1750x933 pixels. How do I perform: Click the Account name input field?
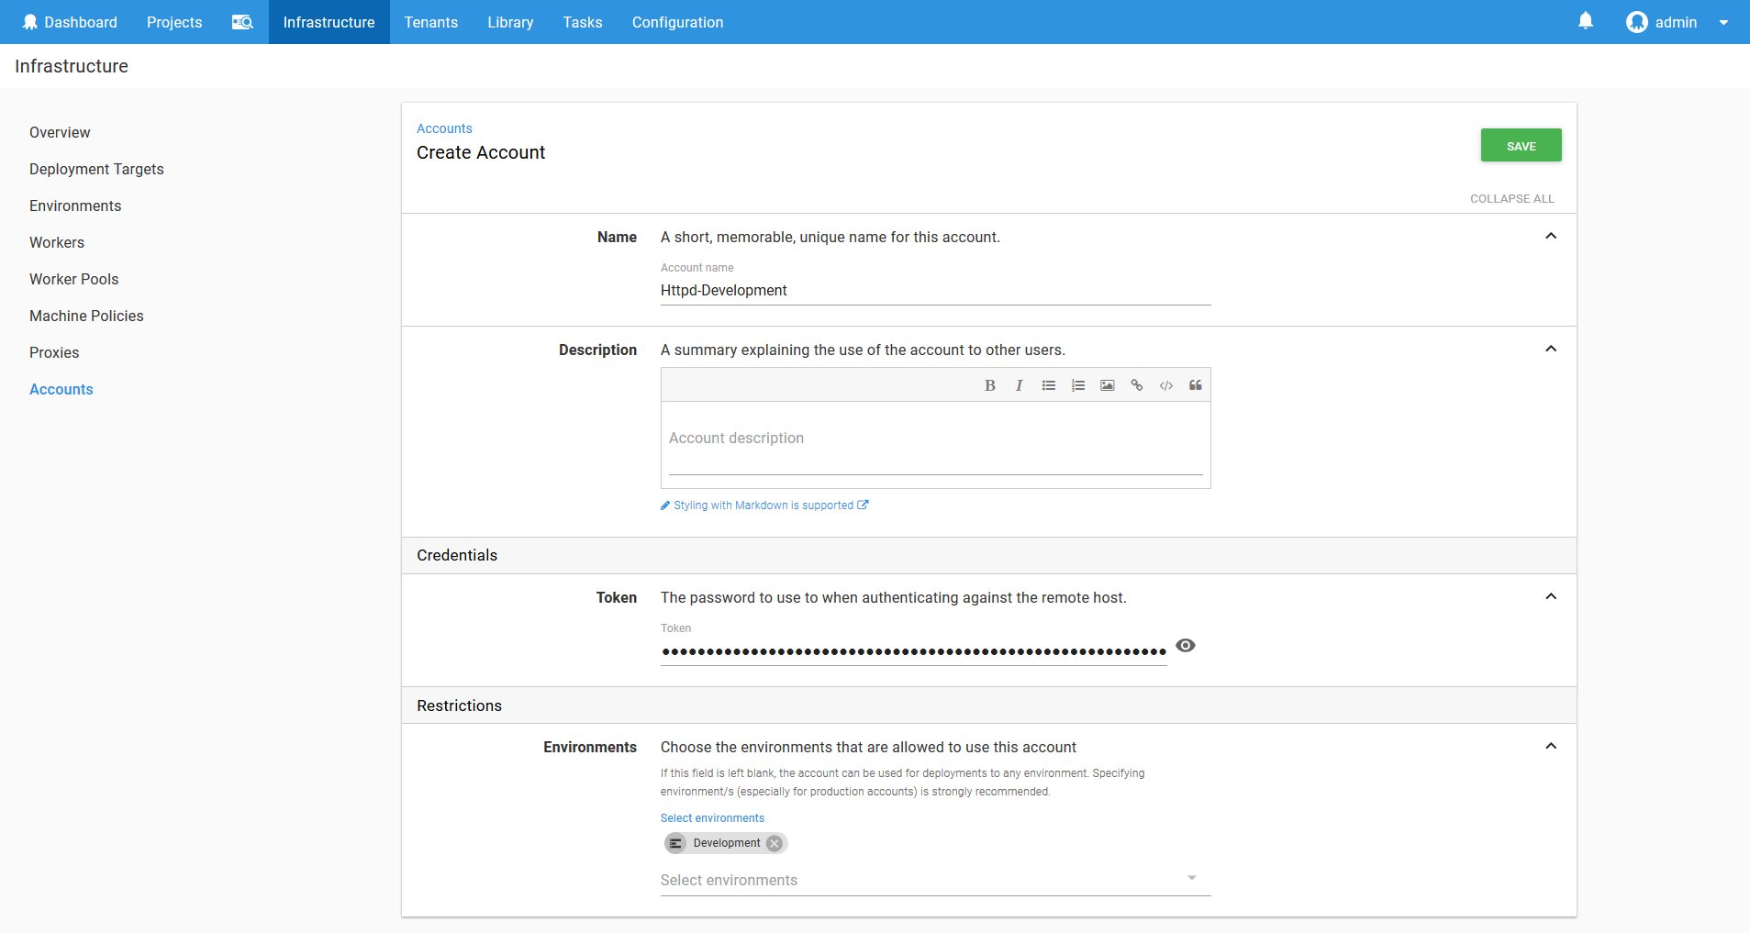[934, 291]
